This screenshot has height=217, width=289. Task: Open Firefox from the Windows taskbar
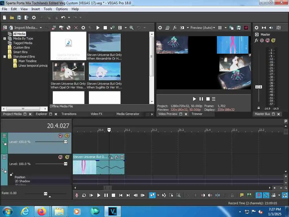(42, 211)
